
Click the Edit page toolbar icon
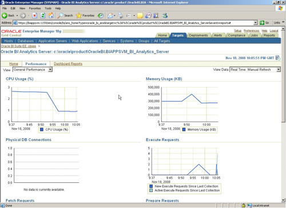(x=129, y=15)
